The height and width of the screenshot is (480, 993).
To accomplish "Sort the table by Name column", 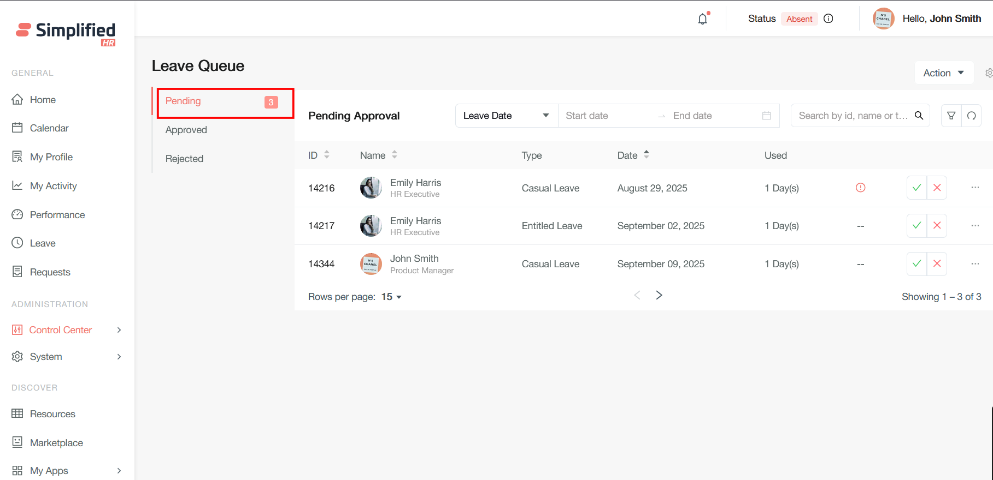I will [x=394, y=155].
